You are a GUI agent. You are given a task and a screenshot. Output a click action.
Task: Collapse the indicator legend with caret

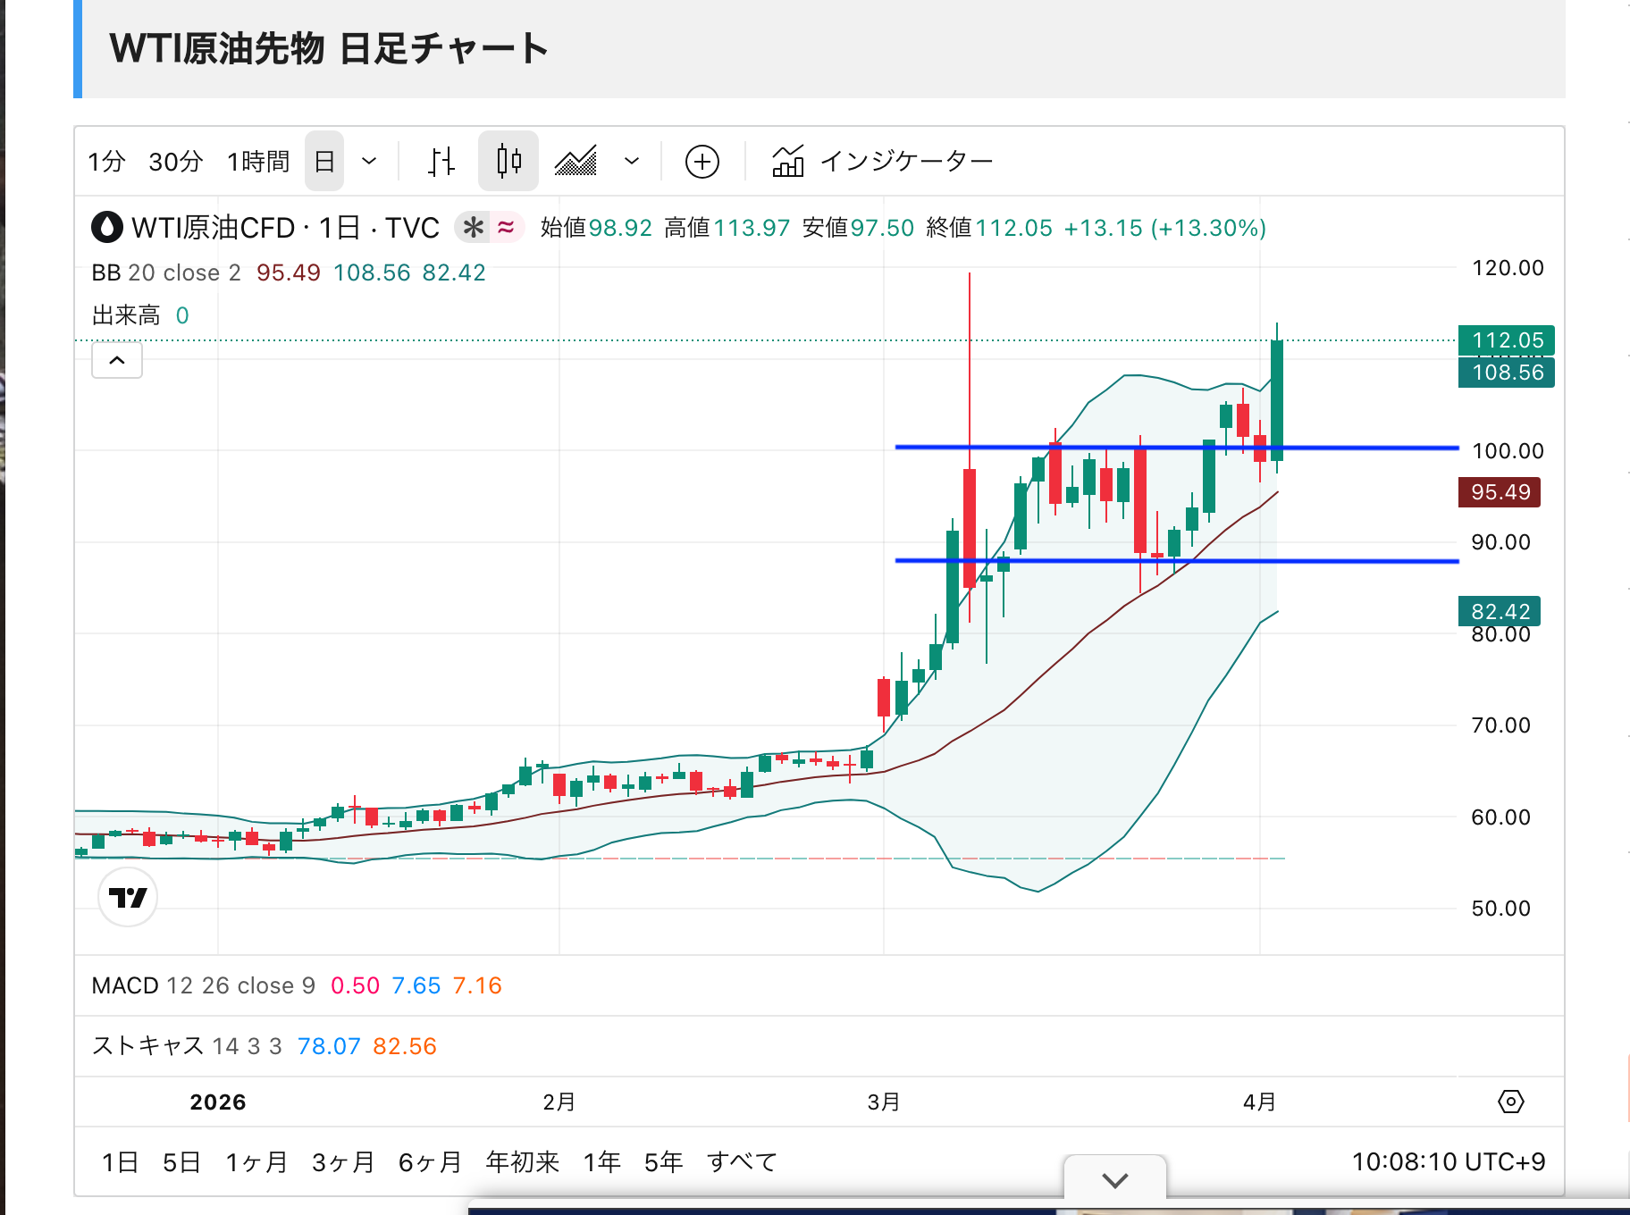(x=117, y=361)
